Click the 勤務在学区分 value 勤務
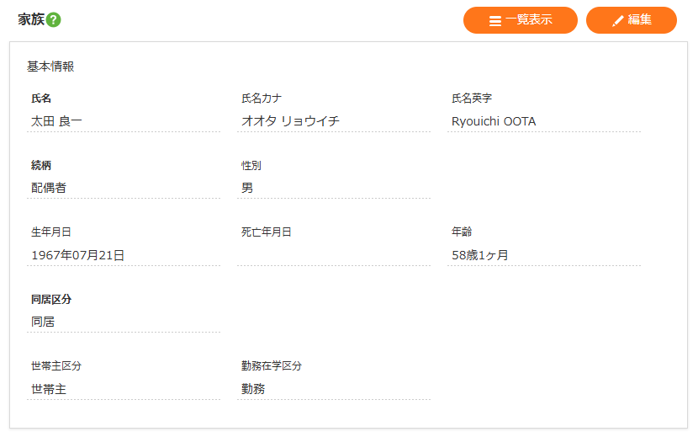698x437 pixels. point(253,389)
